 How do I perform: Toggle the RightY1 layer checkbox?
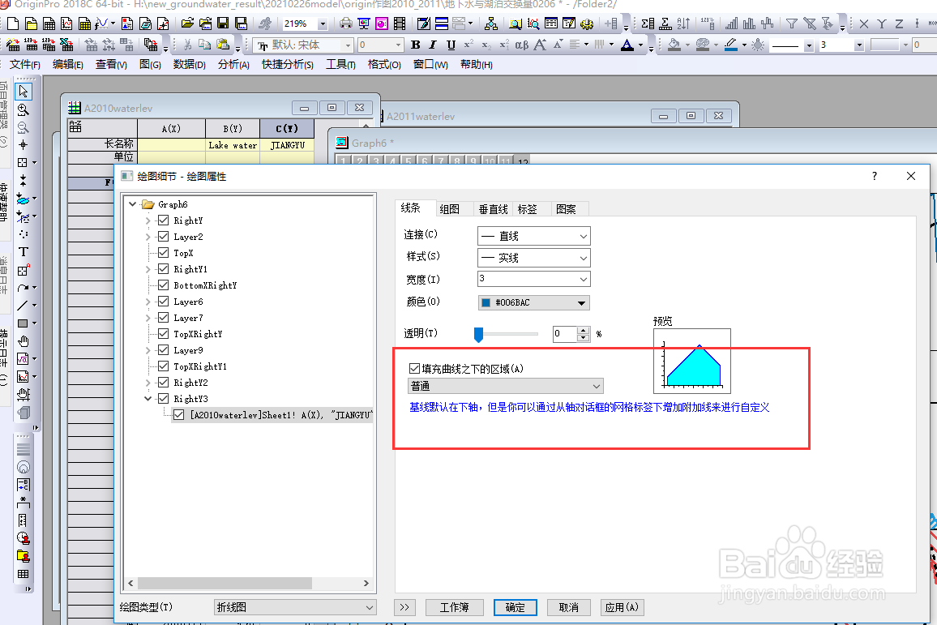(163, 269)
